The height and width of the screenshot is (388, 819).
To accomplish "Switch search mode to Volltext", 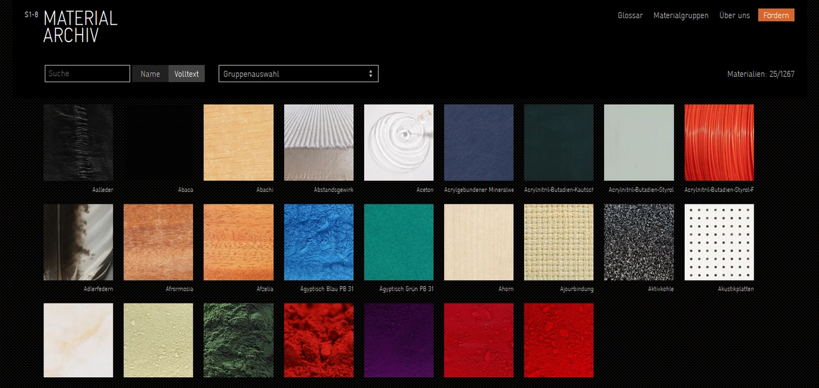I will point(186,74).
